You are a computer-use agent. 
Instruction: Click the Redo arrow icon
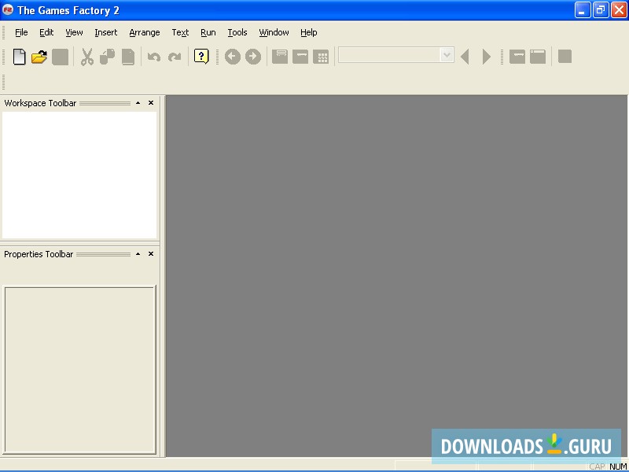coord(174,57)
